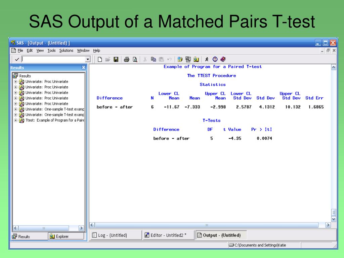Open the command box dropdown arrow
This screenshot has height=258, width=344.
pyautogui.click(x=88, y=59)
